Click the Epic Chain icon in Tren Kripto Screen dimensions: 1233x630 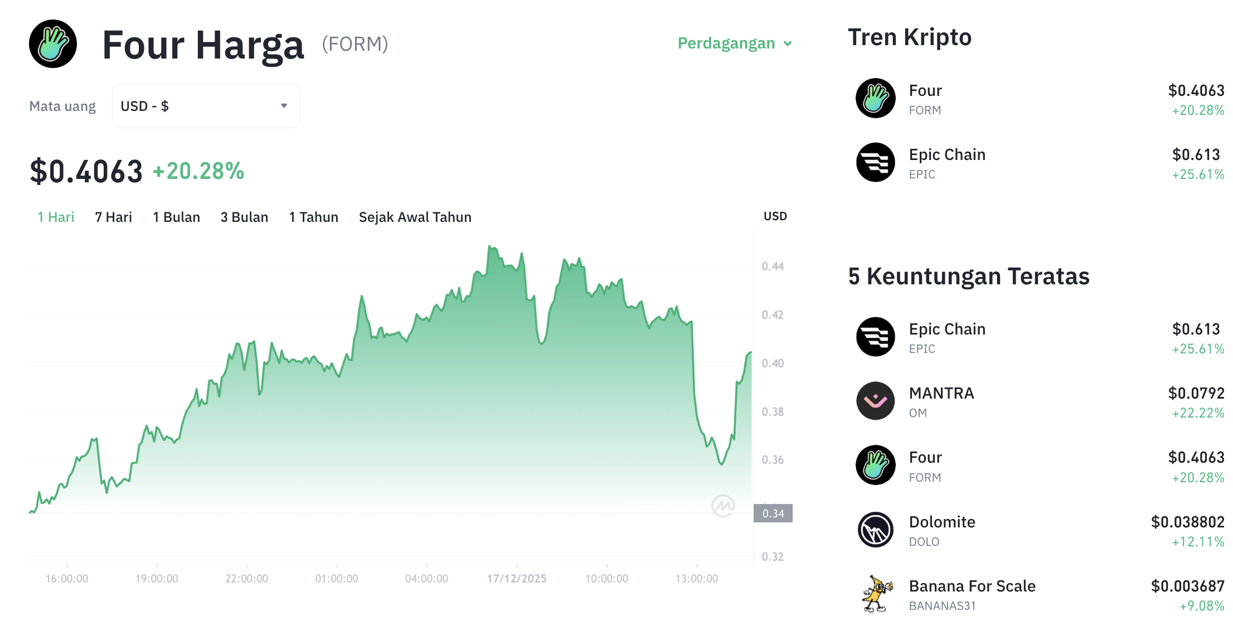coord(875,162)
